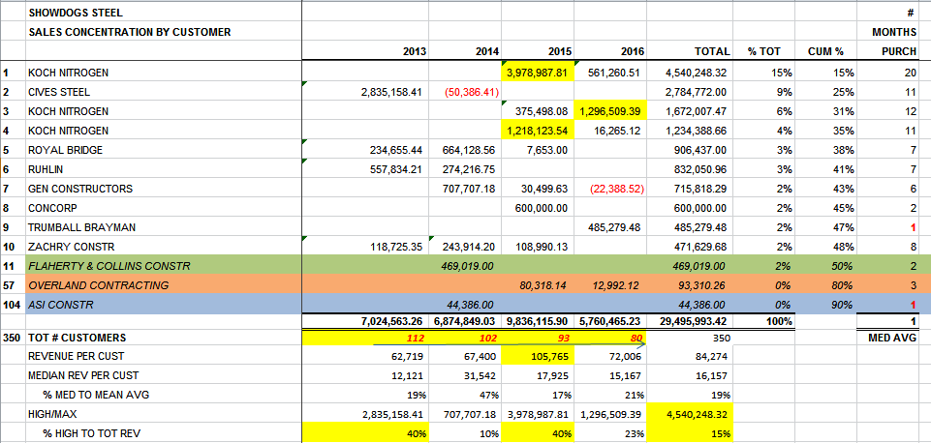931x443 pixels.
Task: Select the 2013 total 7,024,563.26
Action: point(366,321)
